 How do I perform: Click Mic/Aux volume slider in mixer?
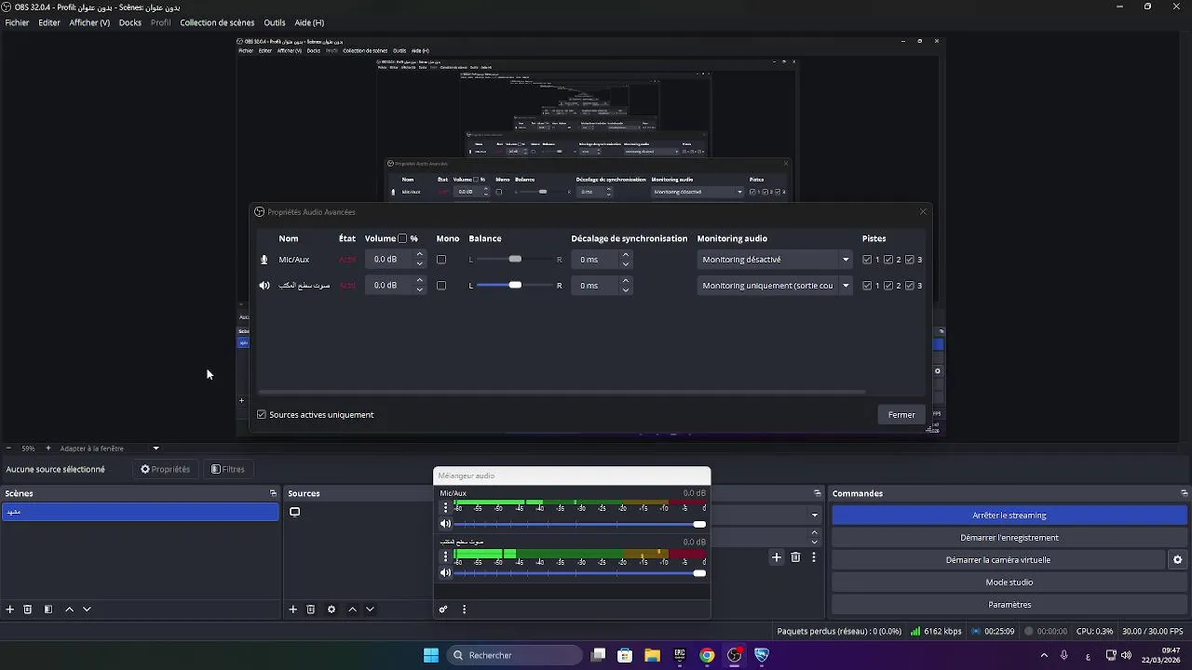pos(580,524)
